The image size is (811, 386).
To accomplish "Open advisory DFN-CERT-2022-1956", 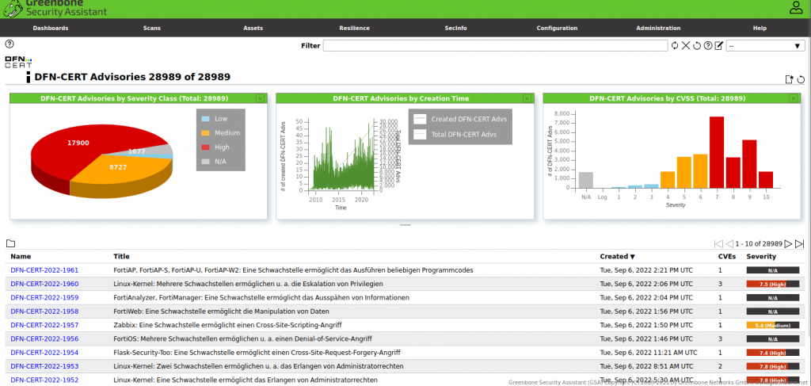I will 44,339.
